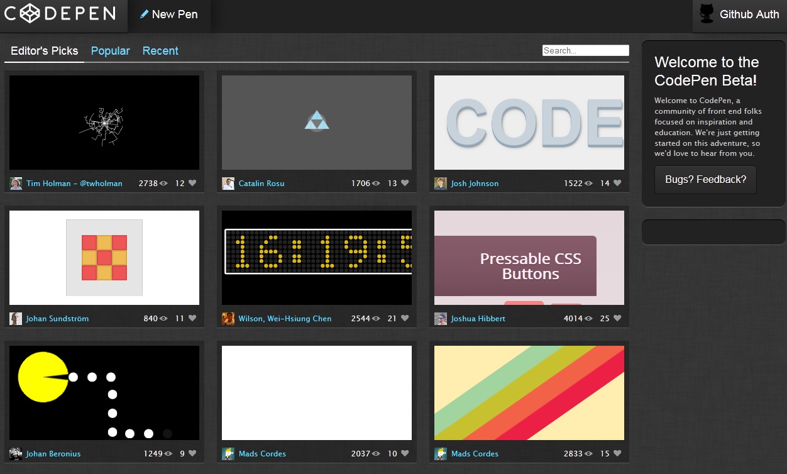
Task: Click views eye icon beside 1706
Action: tap(376, 184)
